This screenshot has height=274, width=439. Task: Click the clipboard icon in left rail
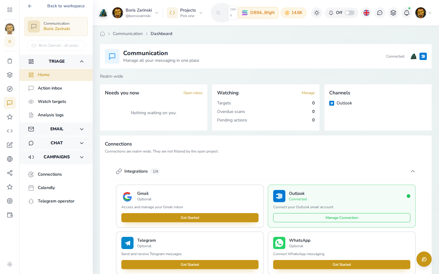[x=10, y=61]
